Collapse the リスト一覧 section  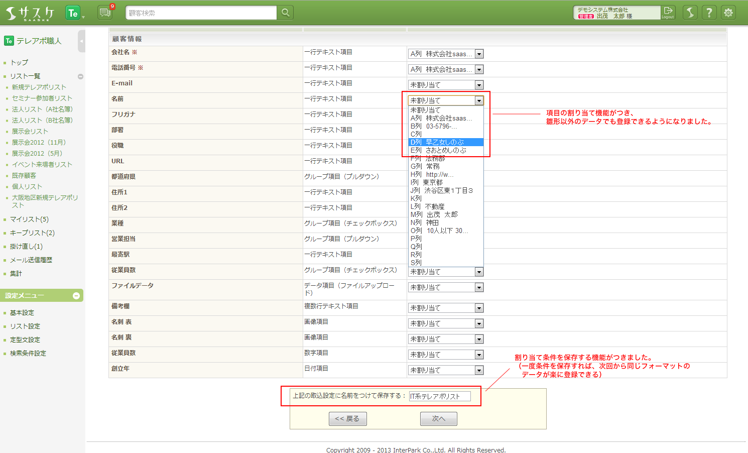click(x=80, y=76)
